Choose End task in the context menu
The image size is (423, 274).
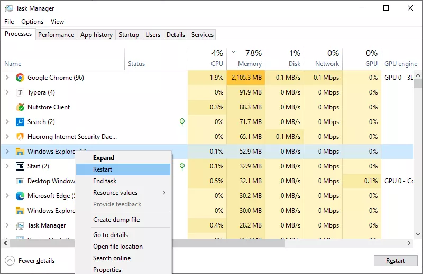(123, 181)
